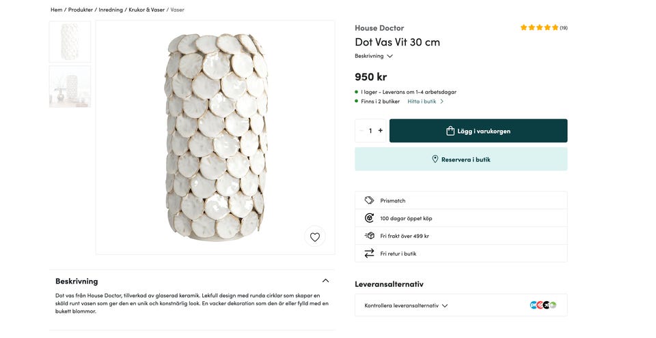Click the free shipping truck icon
Screen dimensions: 656x338
tap(369, 236)
